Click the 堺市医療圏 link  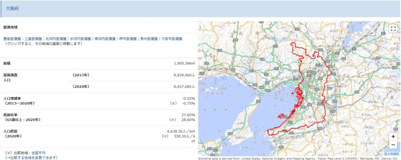128,39
